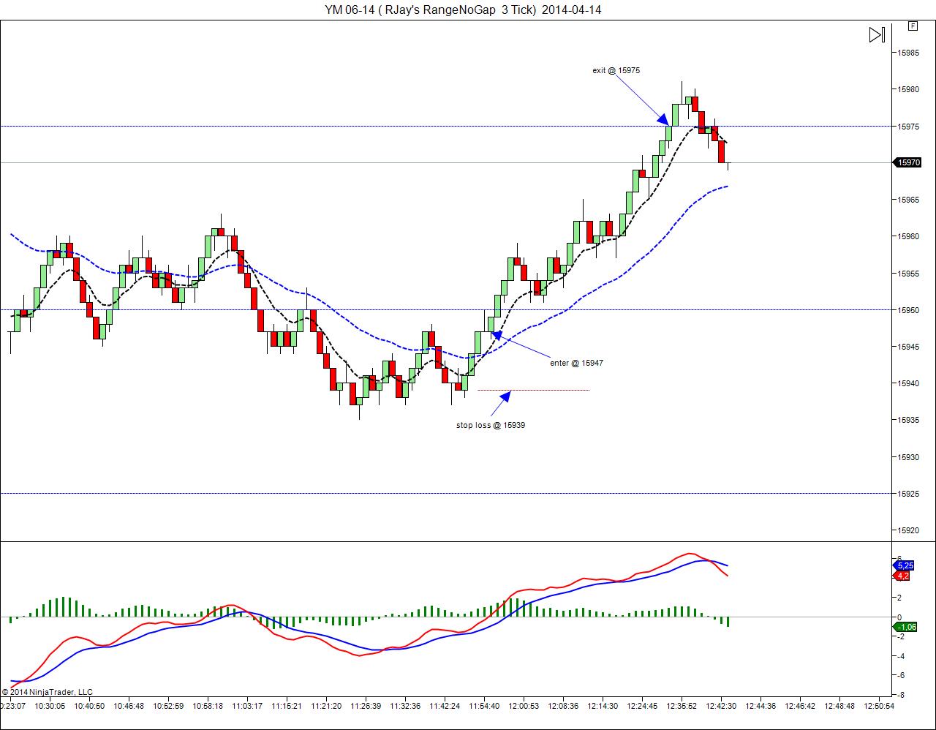This screenshot has width=936, height=730.
Task: Click the 15955 price axis label
Action: (908, 274)
